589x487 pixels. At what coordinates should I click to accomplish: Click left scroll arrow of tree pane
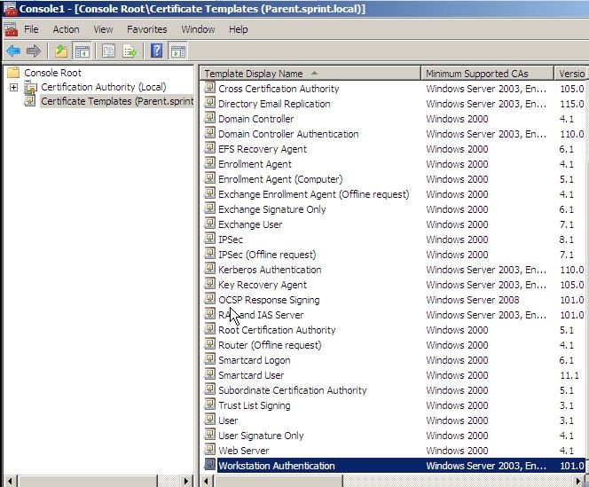[10, 481]
